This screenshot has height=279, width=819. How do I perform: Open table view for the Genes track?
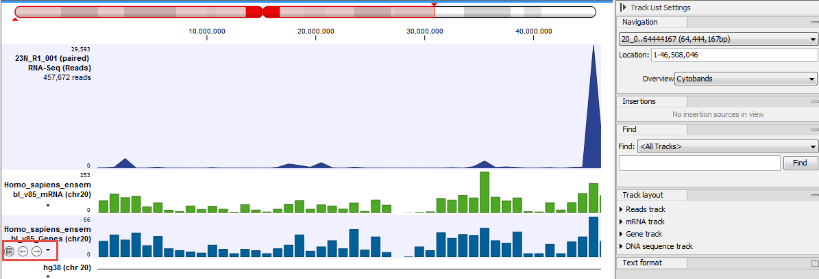pyautogui.click(x=10, y=251)
